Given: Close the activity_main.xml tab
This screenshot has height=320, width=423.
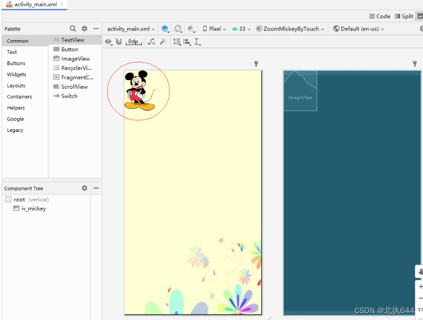Looking at the screenshot, I should click(62, 4).
